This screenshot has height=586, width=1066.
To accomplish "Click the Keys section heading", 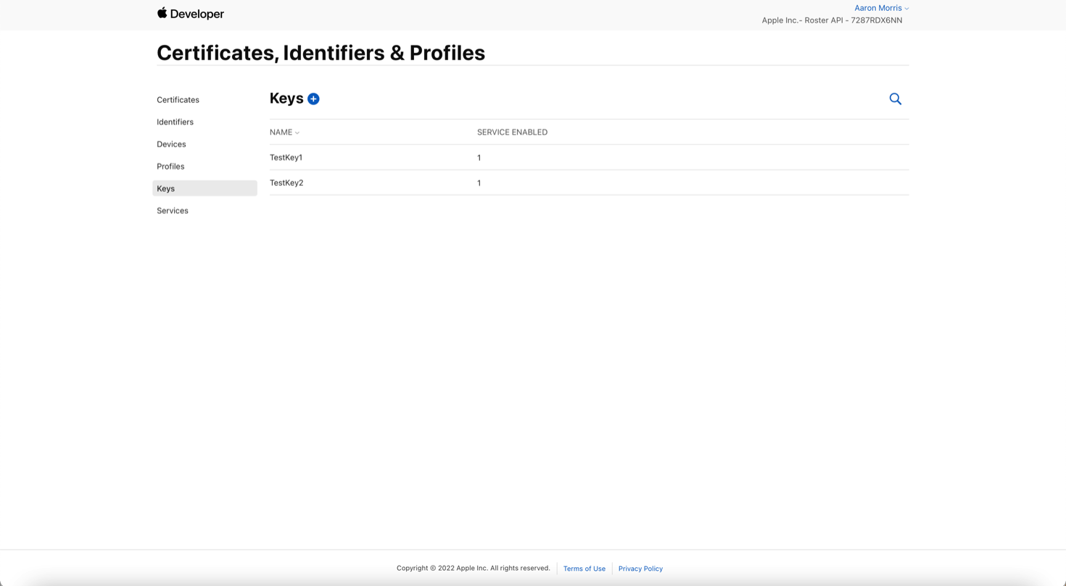I will (286, 99).
